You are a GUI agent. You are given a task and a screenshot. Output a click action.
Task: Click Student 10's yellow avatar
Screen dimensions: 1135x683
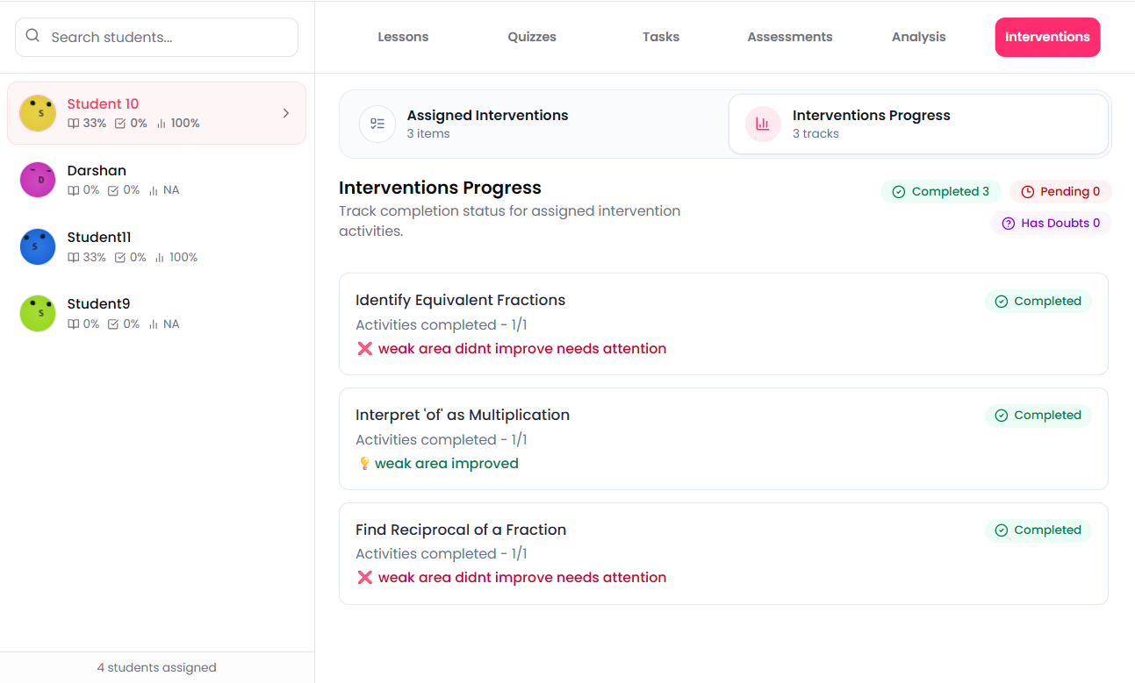tap(38, 113)
